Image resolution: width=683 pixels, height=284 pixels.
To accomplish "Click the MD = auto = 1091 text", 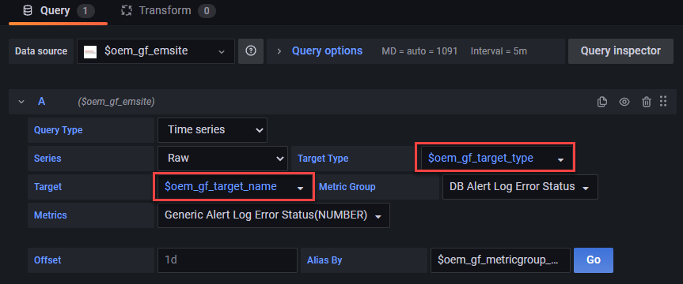I will (x=419, y=51).
